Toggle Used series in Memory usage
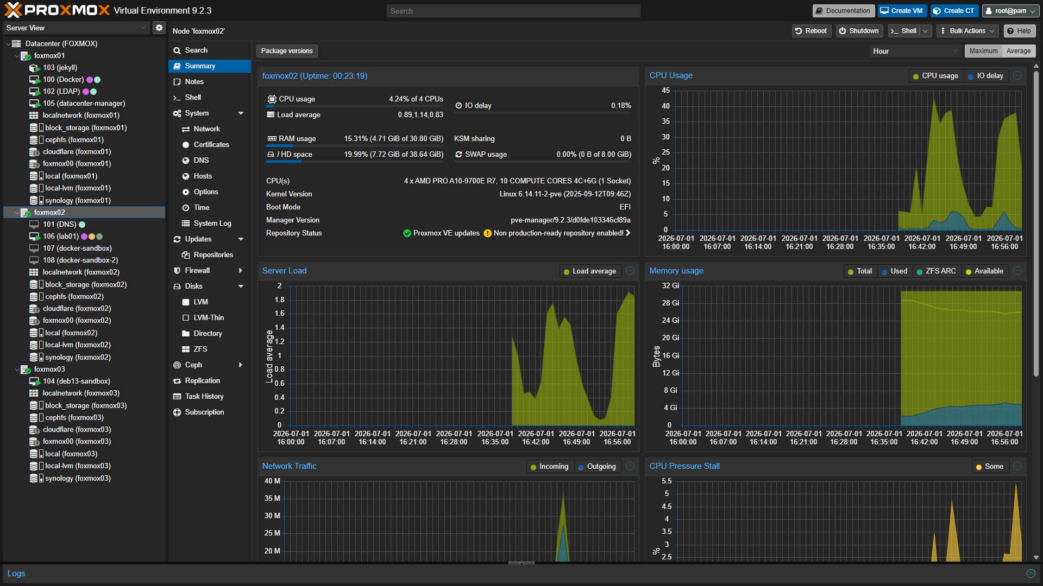The image size is (1043, 586). pyautogui.click(x=894, y=271)
